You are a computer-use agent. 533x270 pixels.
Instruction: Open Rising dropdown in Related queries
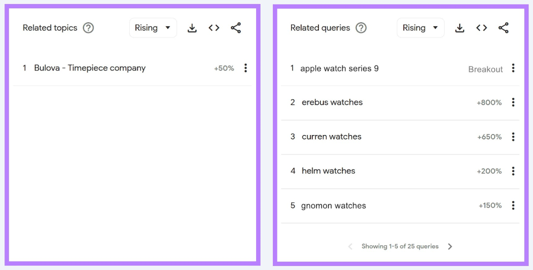tap(420, 28)
